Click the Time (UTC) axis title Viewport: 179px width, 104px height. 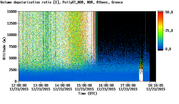pyautogui.click(x=88, y=94)
